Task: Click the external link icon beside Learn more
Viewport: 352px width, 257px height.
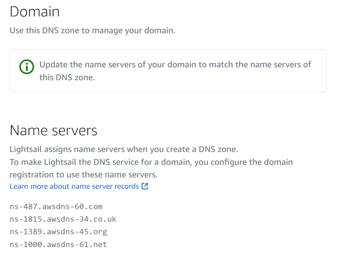Action: (145, 186)
